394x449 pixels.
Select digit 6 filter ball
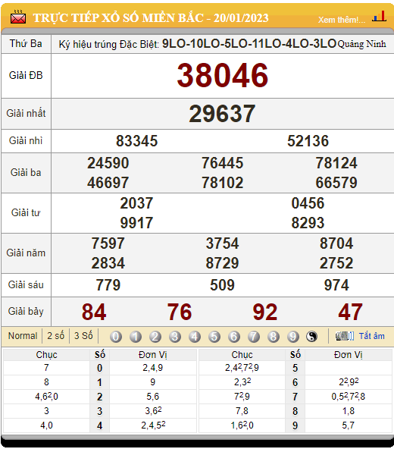coord(234,337)
